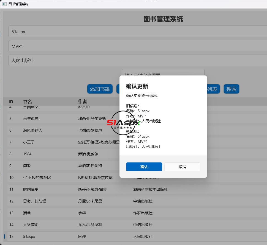Click the app icon in the title bar
Image resolution: width=267 pixels, height=245 pixels.
(x=4, y=4)
